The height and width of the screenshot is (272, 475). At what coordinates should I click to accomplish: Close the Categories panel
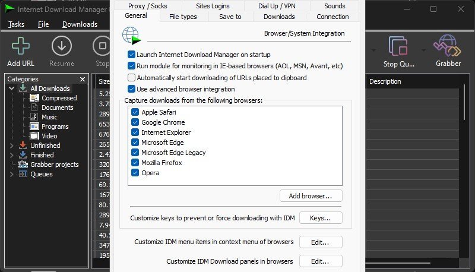click(x=83, y=79)
